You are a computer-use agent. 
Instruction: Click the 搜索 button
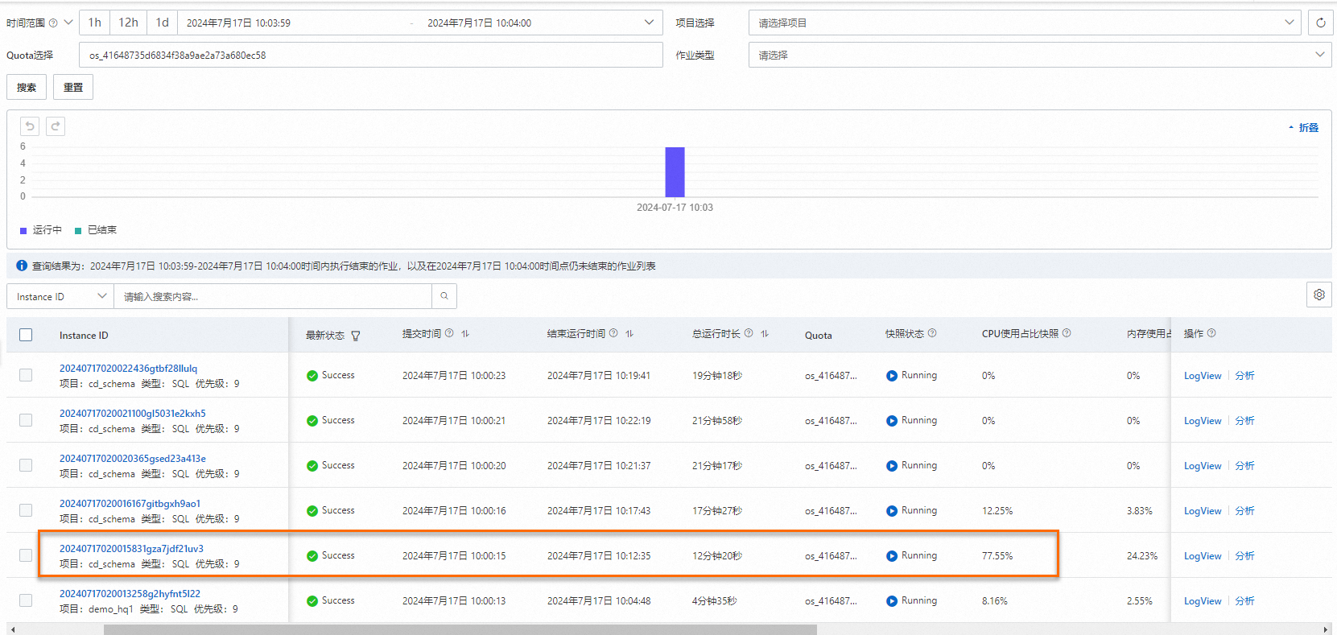tap(27, 87)
